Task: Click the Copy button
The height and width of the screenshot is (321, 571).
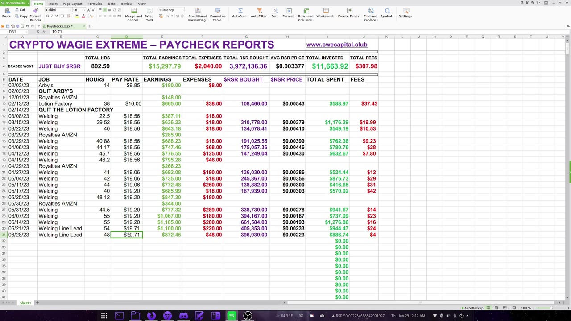Action: tap(21, 16)
